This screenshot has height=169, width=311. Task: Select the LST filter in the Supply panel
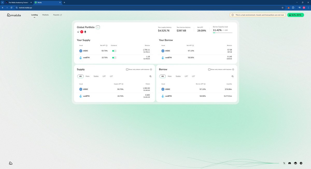(x=111, y=76)
